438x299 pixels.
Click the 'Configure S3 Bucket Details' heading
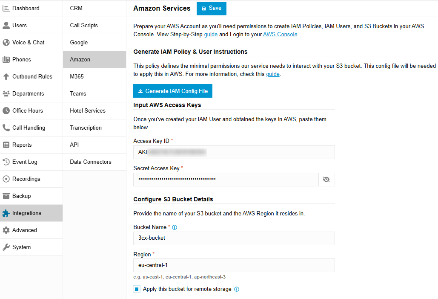coord(173,199)
